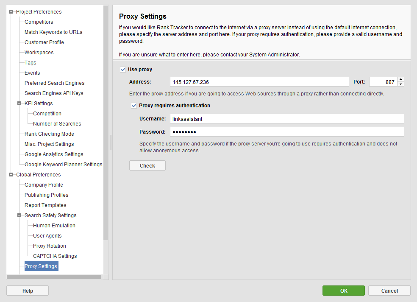Image resolution: width=417 pixels, height=302 pixels.
Task: Open Proxy Rotation settings
Action: point(50,246)
